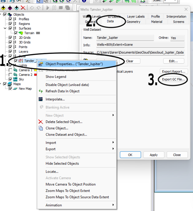Select the Data tab
Image resolution: width=193 pixels, height=211 pixels.
[x=110, y=21]
